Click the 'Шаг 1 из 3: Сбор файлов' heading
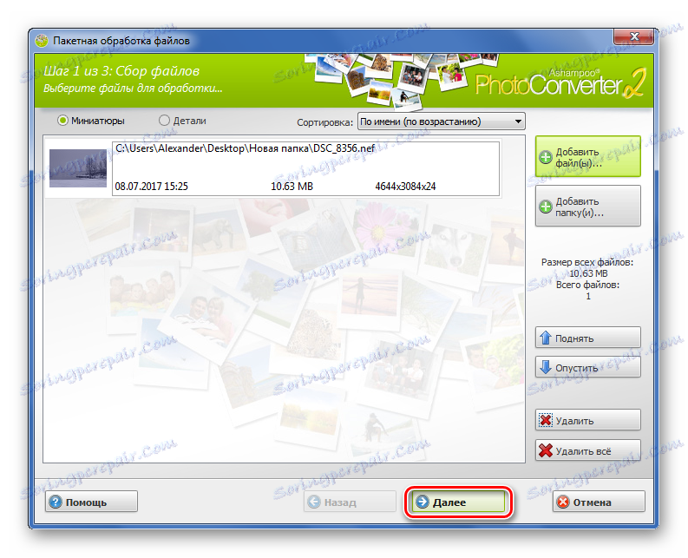This screenshot has width=688, height=558. (x=121, y=71)
